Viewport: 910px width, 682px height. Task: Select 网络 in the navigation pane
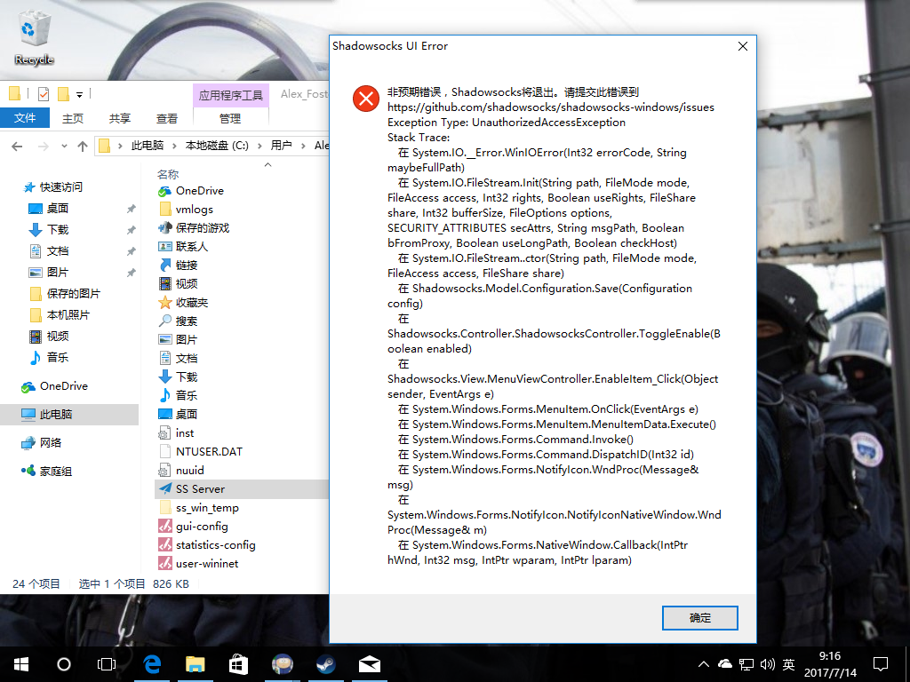click(x=50, y=442)
